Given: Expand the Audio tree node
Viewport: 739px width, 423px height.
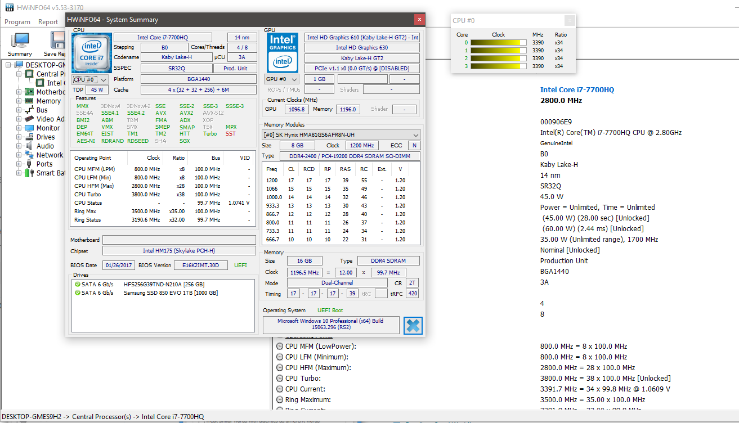Looking at the screenshot, I should point(19,146).
